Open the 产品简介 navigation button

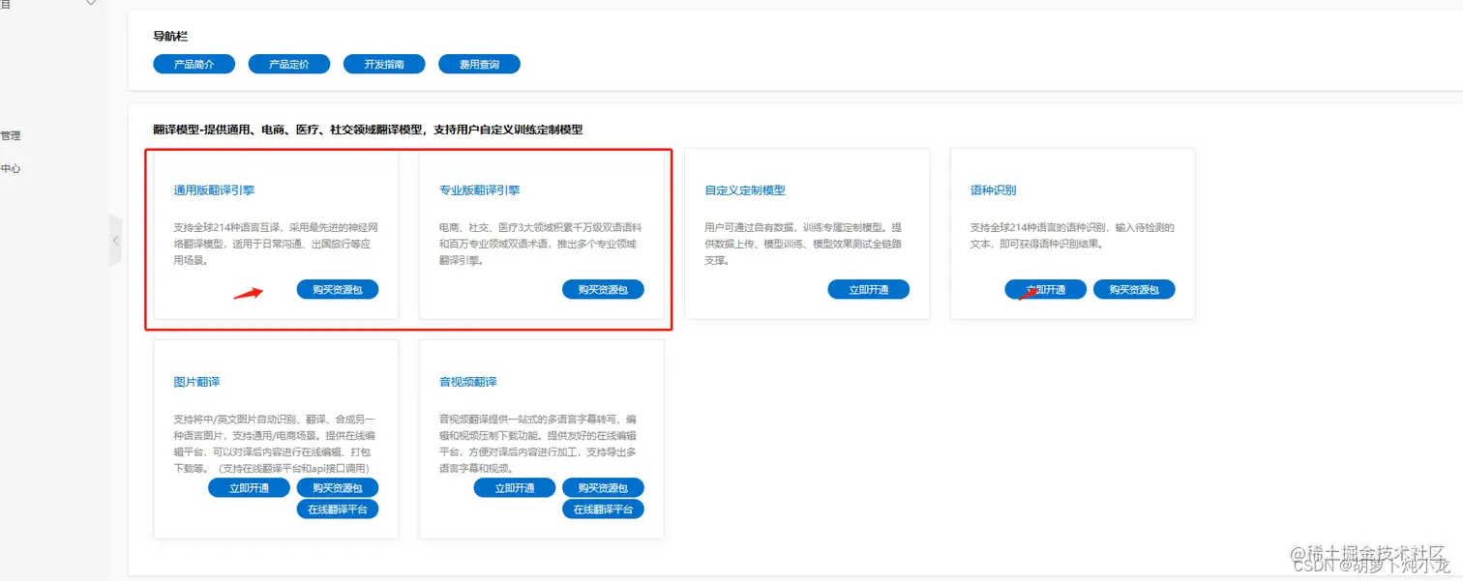click(x=194, y=64)
